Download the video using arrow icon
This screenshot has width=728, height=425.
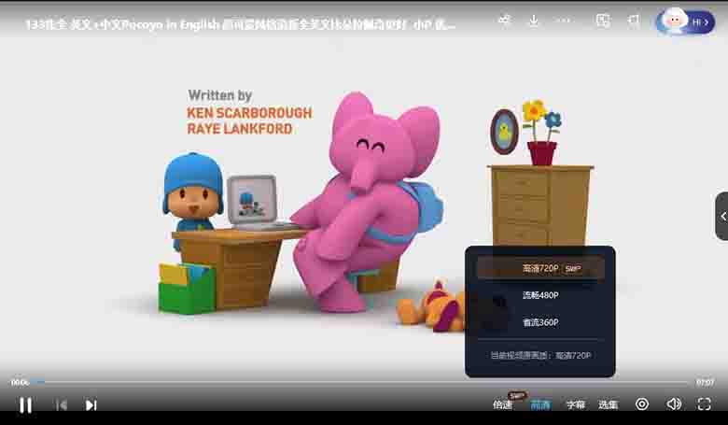pos(534,21)
